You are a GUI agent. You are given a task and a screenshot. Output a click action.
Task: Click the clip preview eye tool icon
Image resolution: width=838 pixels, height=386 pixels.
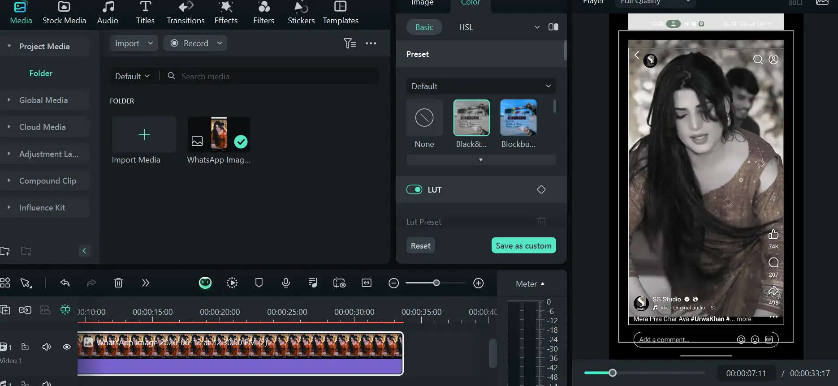[340, 283]
